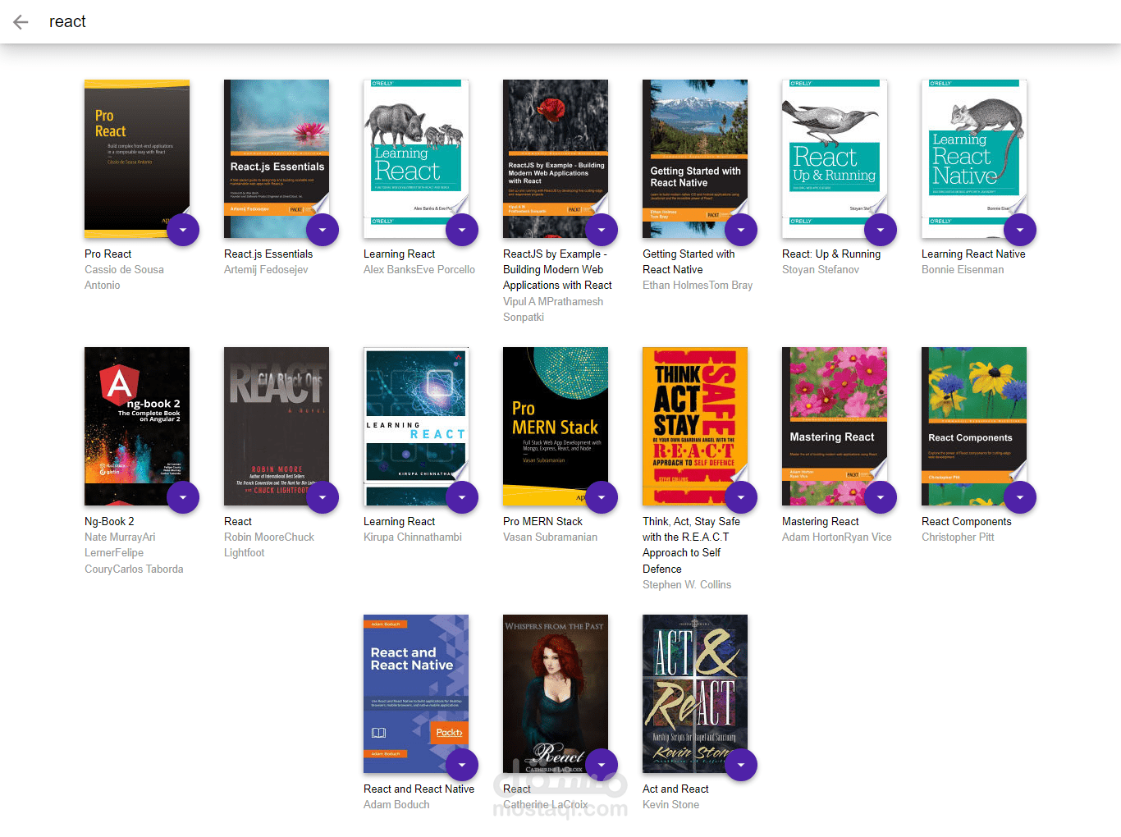Viewport: 1121px width, 837px height.
Task: Click React Up & Running book cover
Action: pos(835,158)
